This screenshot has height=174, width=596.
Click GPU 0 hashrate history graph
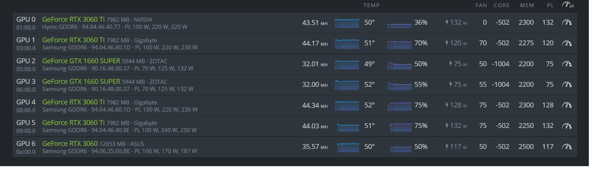click(x=347, y=23)
